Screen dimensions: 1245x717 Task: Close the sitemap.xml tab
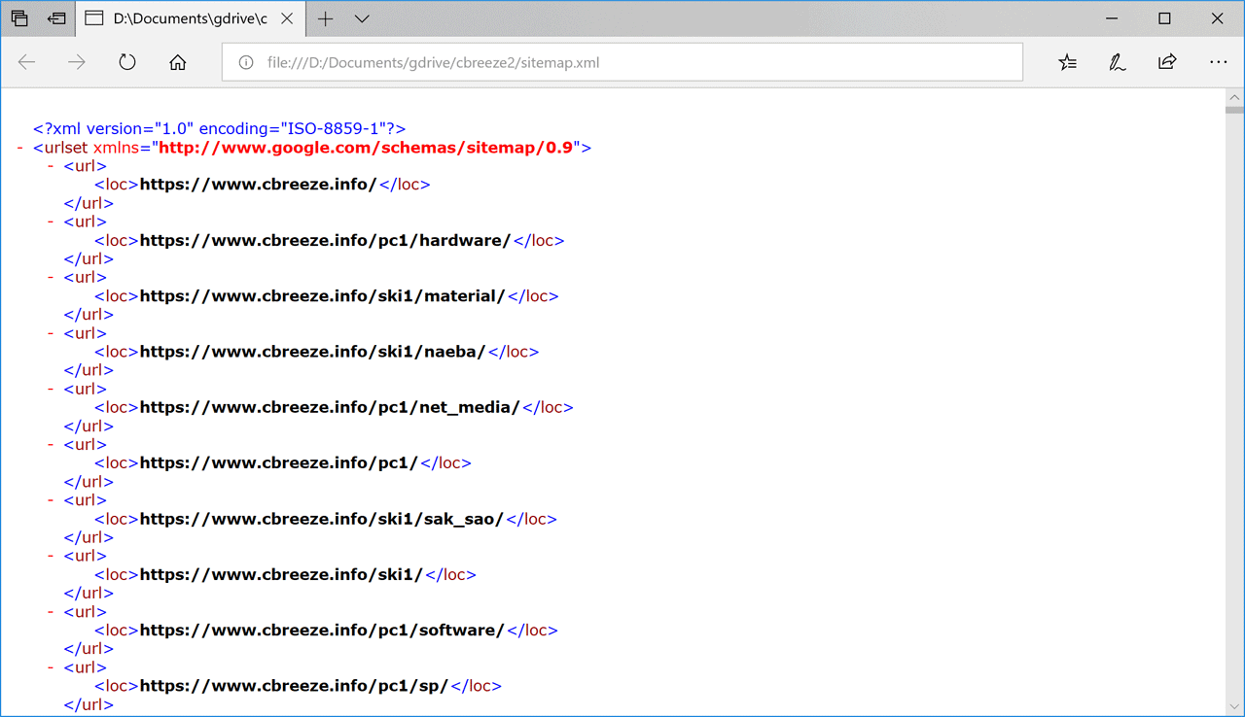(x=287, y=18)
